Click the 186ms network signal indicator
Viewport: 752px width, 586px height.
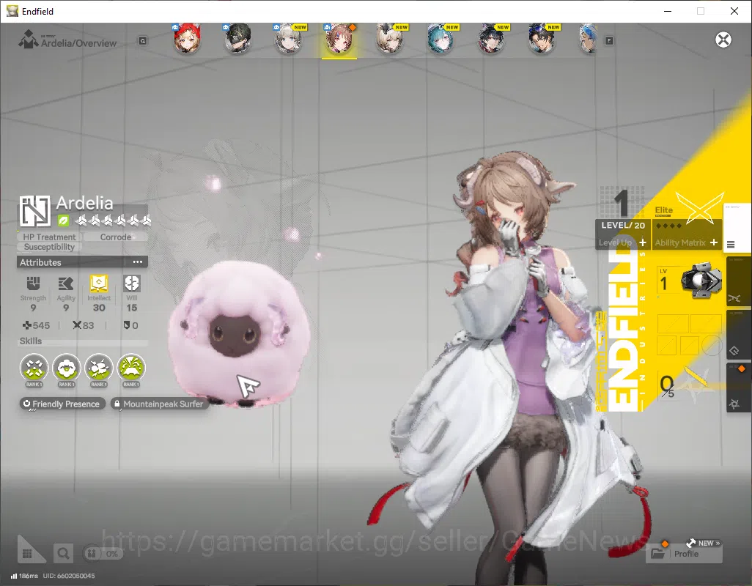coord(24,576)
